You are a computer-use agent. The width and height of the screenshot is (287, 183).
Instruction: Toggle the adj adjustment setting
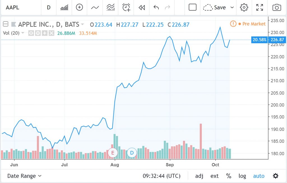click(x=199, y=176)
